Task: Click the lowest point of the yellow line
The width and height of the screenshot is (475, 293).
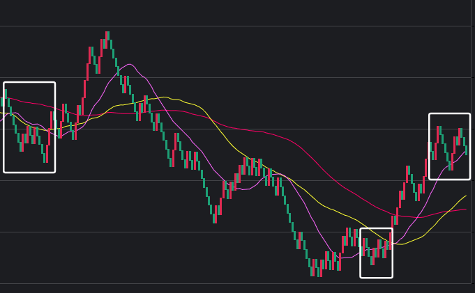Action: 402,244
